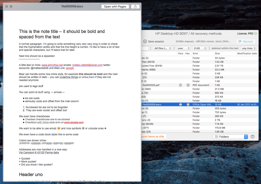Click the share icon in the preview window
Viewport: 261px width, 184px height.
135,7
